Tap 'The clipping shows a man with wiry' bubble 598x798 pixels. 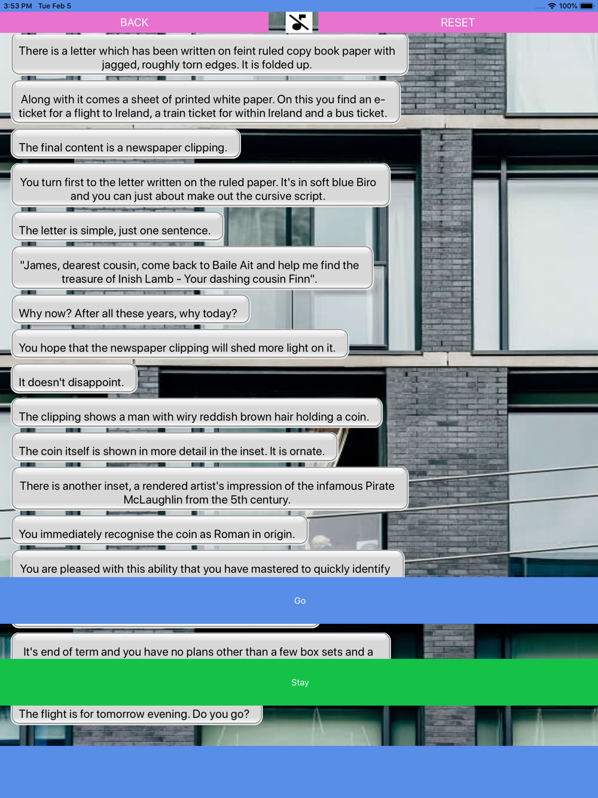point(197,413)
